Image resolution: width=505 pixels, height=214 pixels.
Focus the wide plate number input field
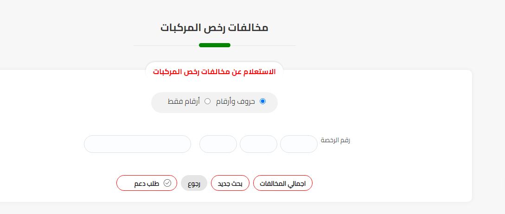138,144
